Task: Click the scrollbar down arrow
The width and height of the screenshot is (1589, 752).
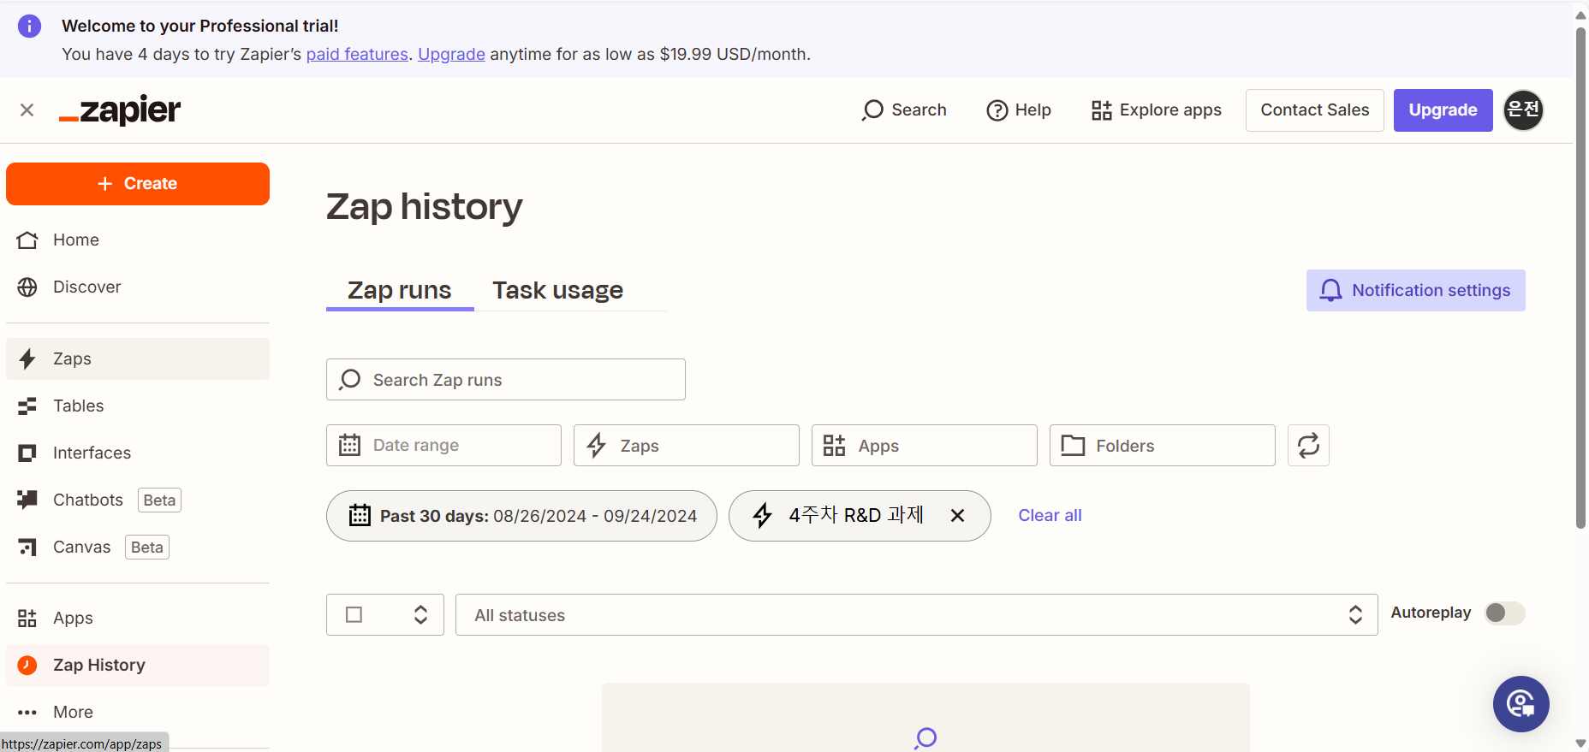Action: click(x=1580, y=743)
